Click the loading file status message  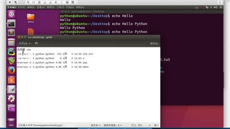coord(42,125)
